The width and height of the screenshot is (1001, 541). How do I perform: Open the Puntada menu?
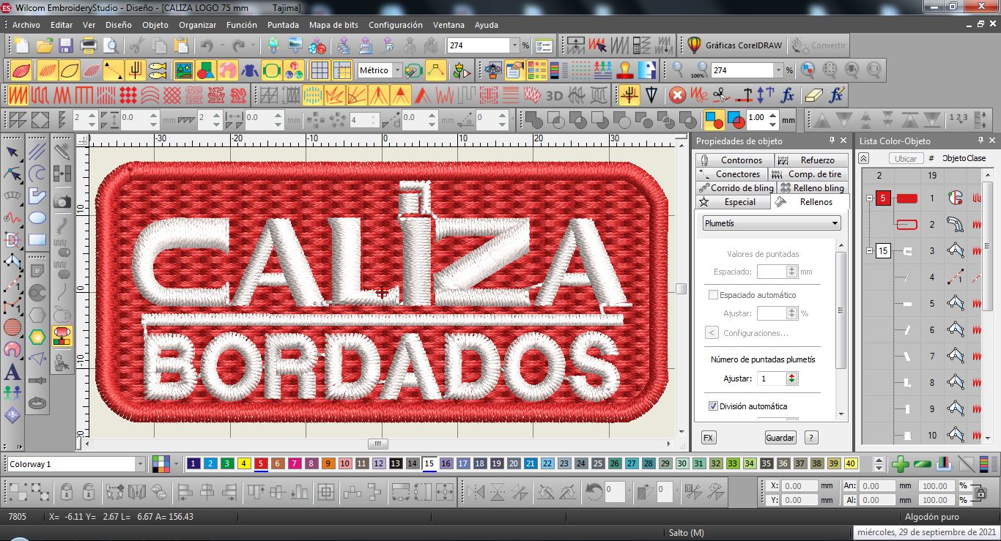pos(283,24)
